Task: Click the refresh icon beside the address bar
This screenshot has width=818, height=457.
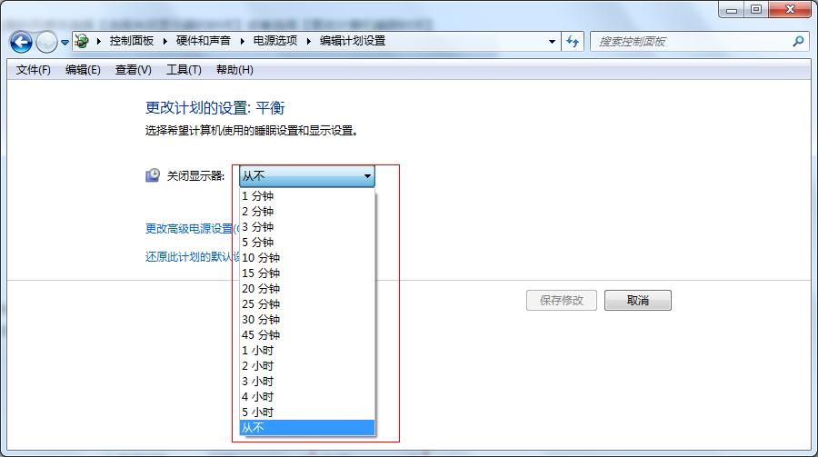Action: pos(573,41)
